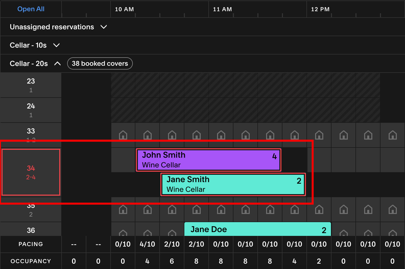405x269 pixels.
Task: Click the PACING row label
Action: pyautogui.click(x=31, y=244)
